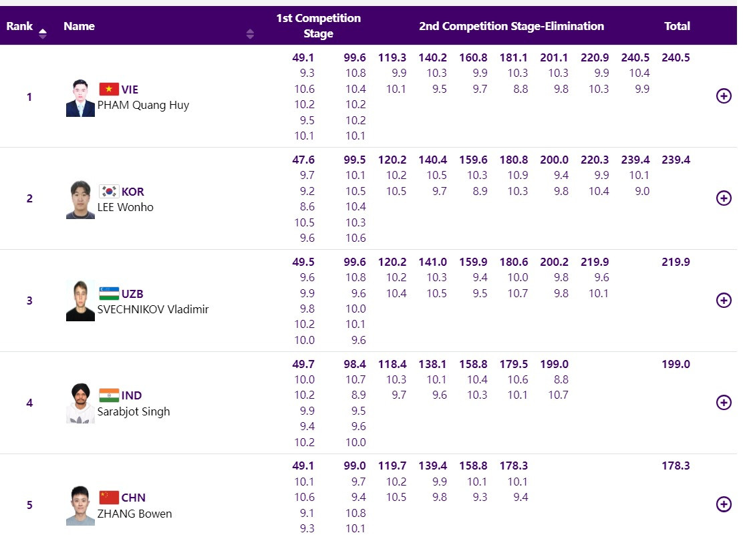Screen dimensions: 743x535
Task: Click the South Korea flag icon
Action: tap(109, 192)
